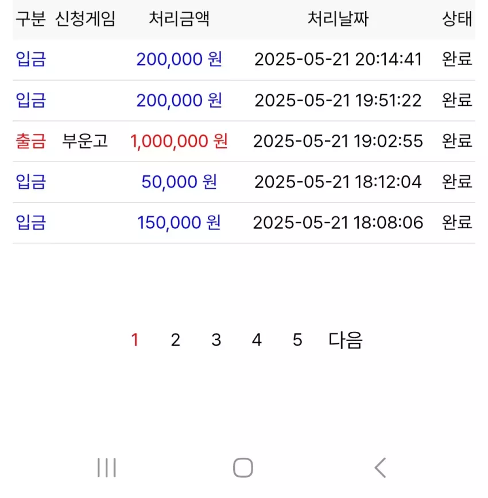
Task: Select the 150,000 원 deposit entry
Action: (x=244, y=223)
